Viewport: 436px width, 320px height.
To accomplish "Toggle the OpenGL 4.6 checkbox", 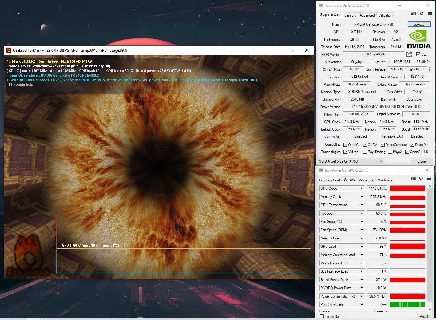I will click(407, 152).
